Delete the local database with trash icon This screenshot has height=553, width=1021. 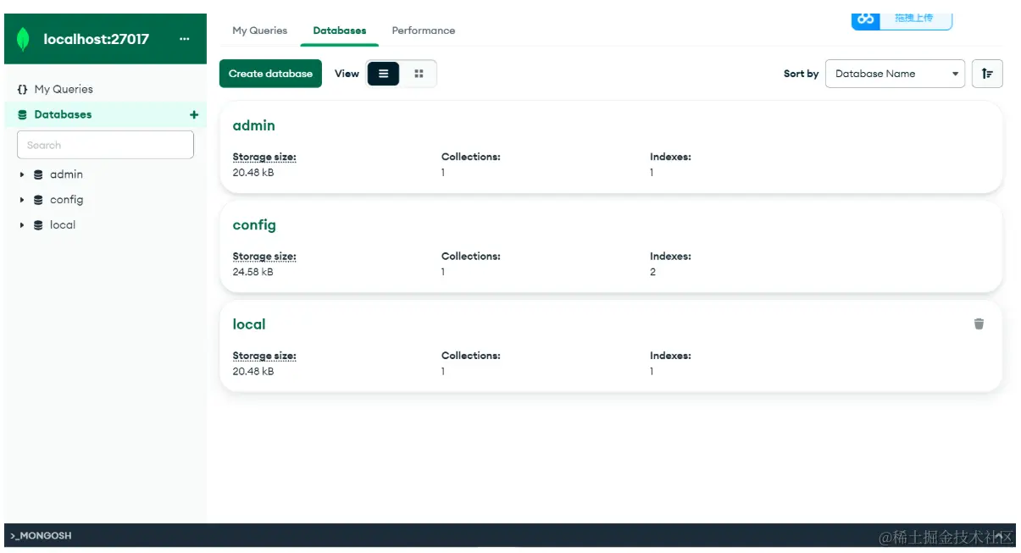click(979, 324)
